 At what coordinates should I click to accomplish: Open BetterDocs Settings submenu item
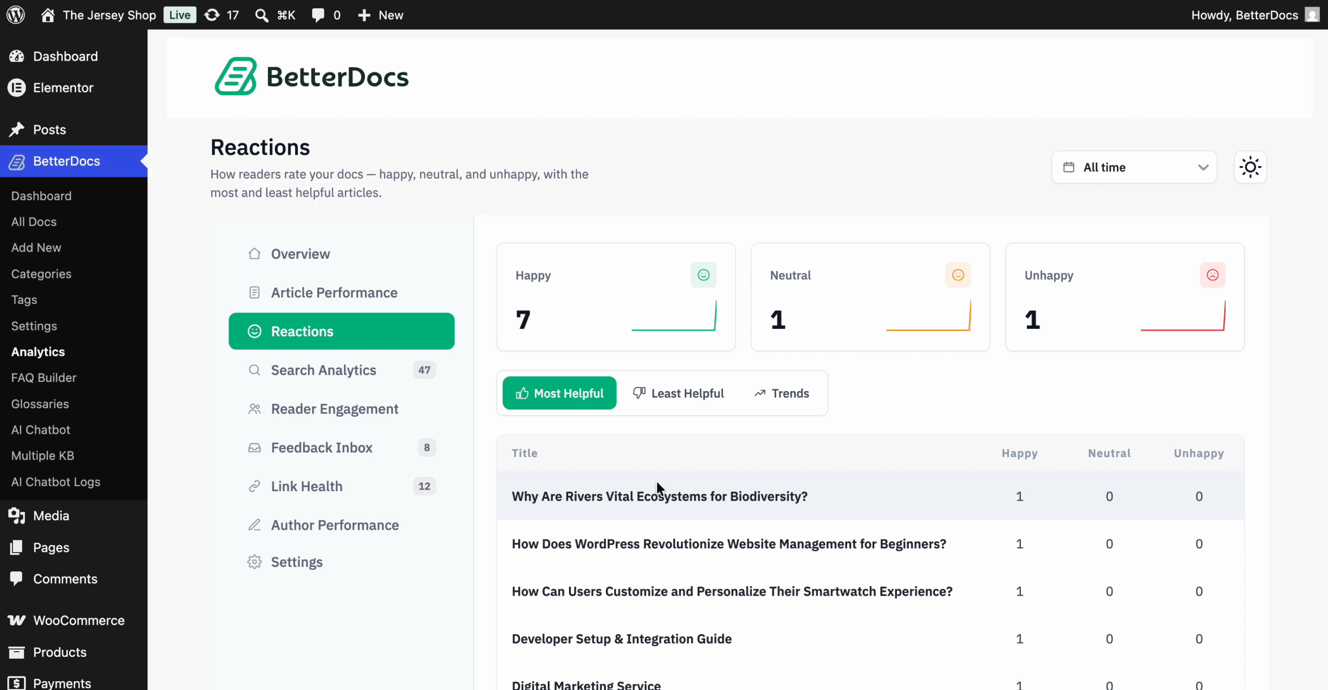[34, 326]
